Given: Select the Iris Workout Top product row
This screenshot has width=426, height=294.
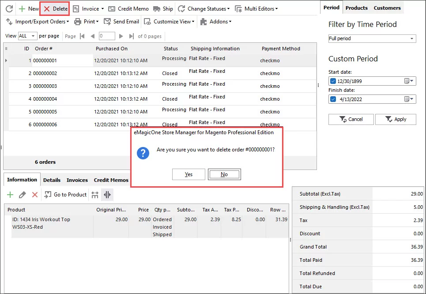Looking at the screenshot, I should coord(150,227).
